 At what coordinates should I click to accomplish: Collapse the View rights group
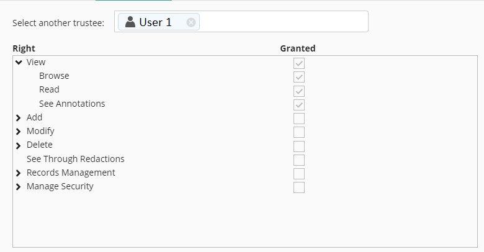19,62
